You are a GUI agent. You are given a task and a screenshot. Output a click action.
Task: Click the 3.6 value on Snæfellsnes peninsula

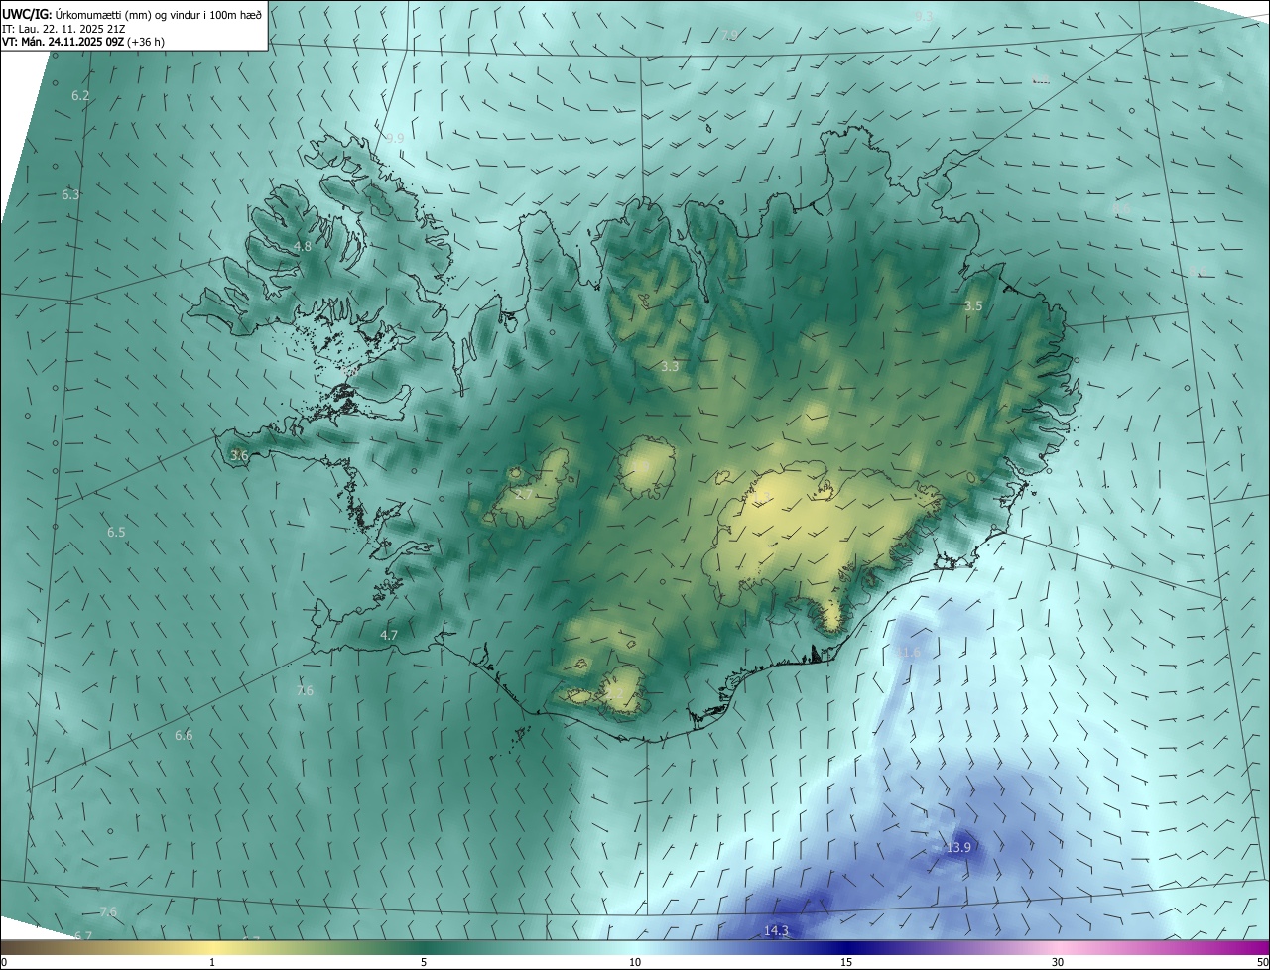(x=239, y=455)
